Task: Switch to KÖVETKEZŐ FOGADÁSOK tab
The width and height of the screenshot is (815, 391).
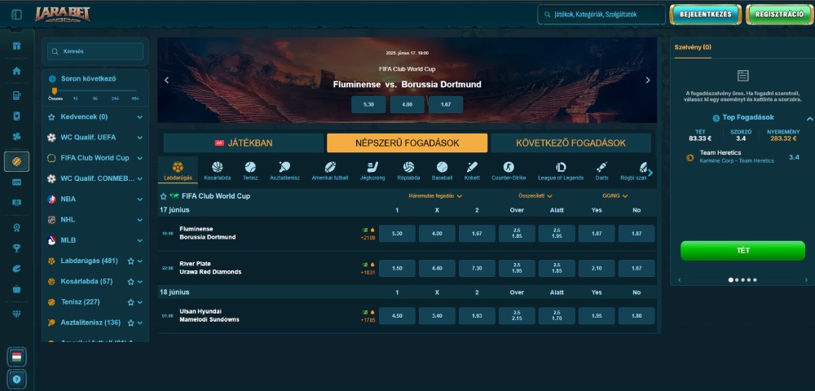Action: pos(570,143)
